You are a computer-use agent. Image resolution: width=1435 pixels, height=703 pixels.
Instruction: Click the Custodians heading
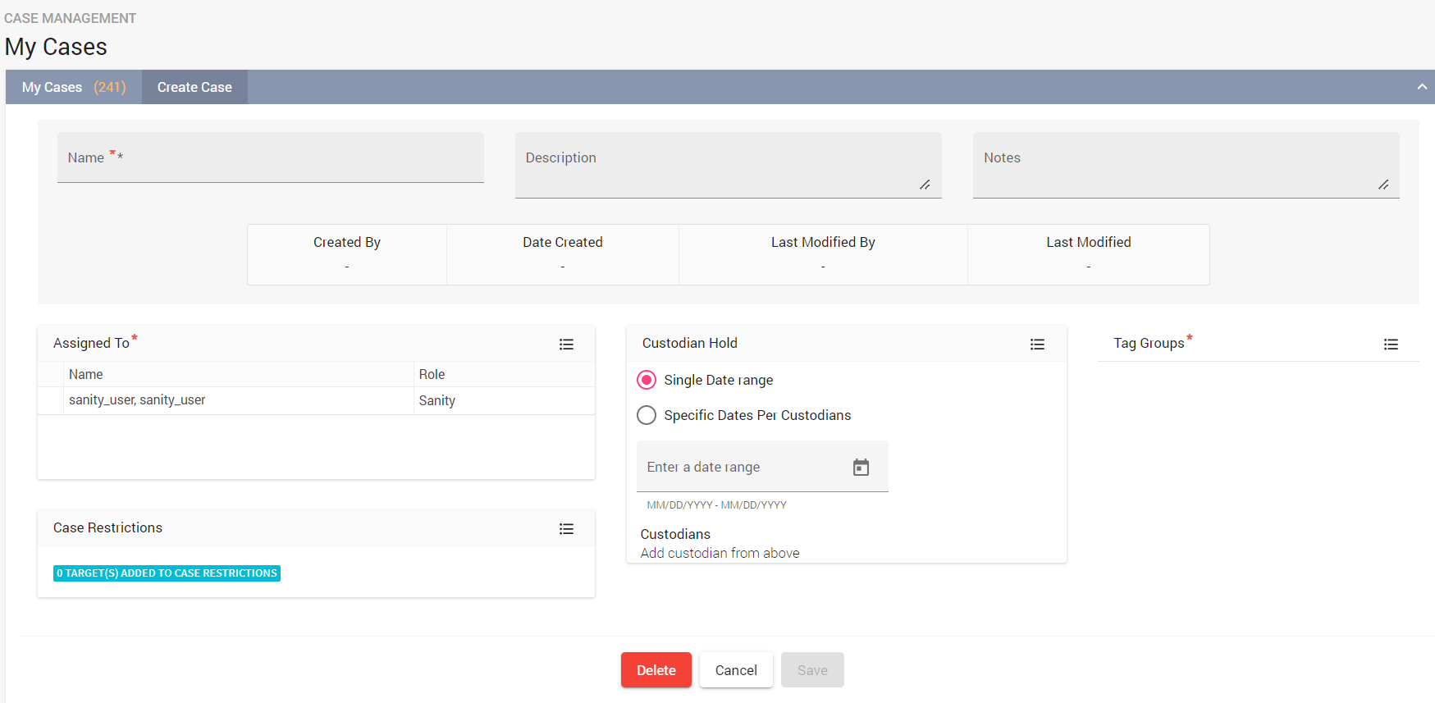tap(675, 534)
